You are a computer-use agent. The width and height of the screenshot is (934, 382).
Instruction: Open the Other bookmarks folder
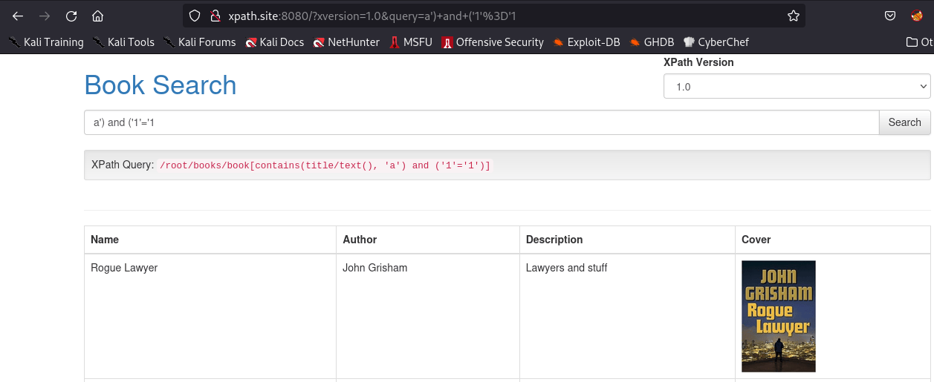(x=920, y=42)
